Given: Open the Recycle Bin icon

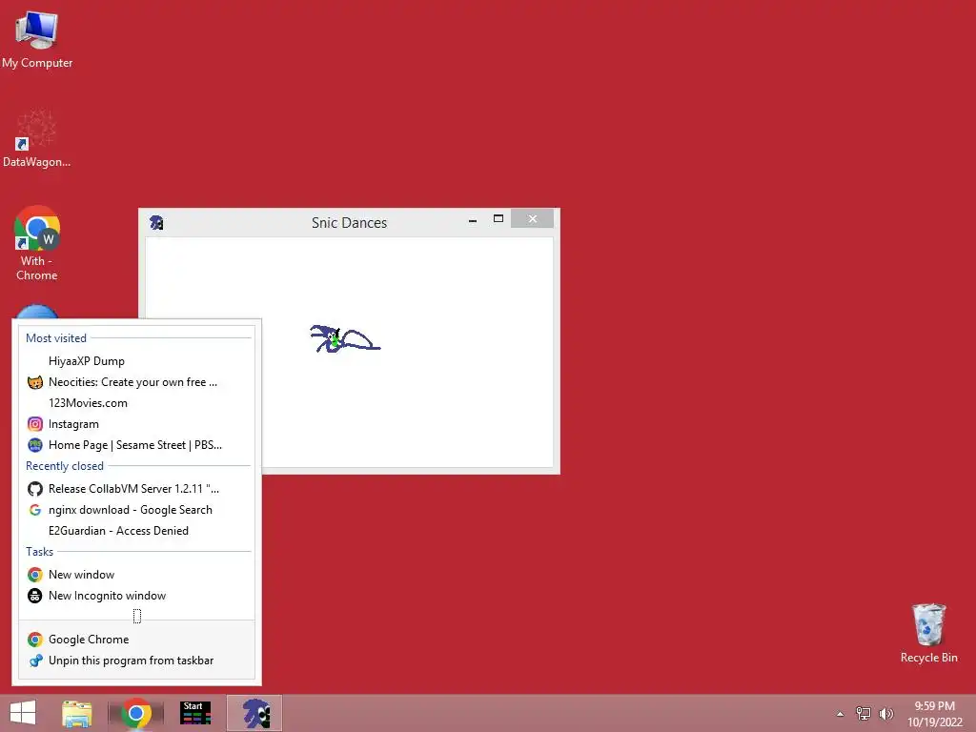Looking at the screenshot, I should point(928,634).
